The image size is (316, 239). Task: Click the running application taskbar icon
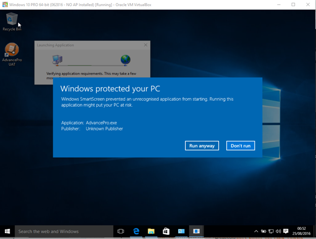click(x=196, y=231)
